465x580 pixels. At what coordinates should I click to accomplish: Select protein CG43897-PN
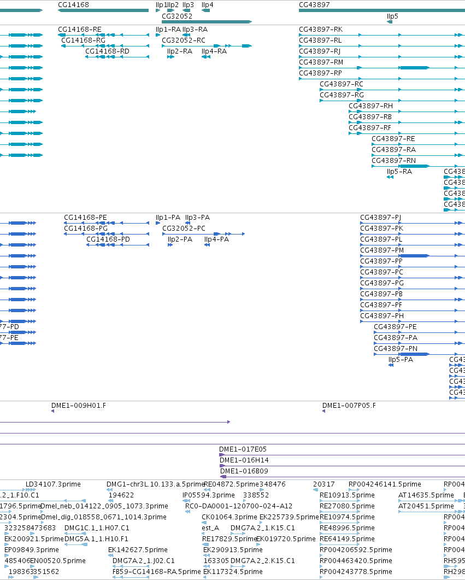[x=396, y=348]
